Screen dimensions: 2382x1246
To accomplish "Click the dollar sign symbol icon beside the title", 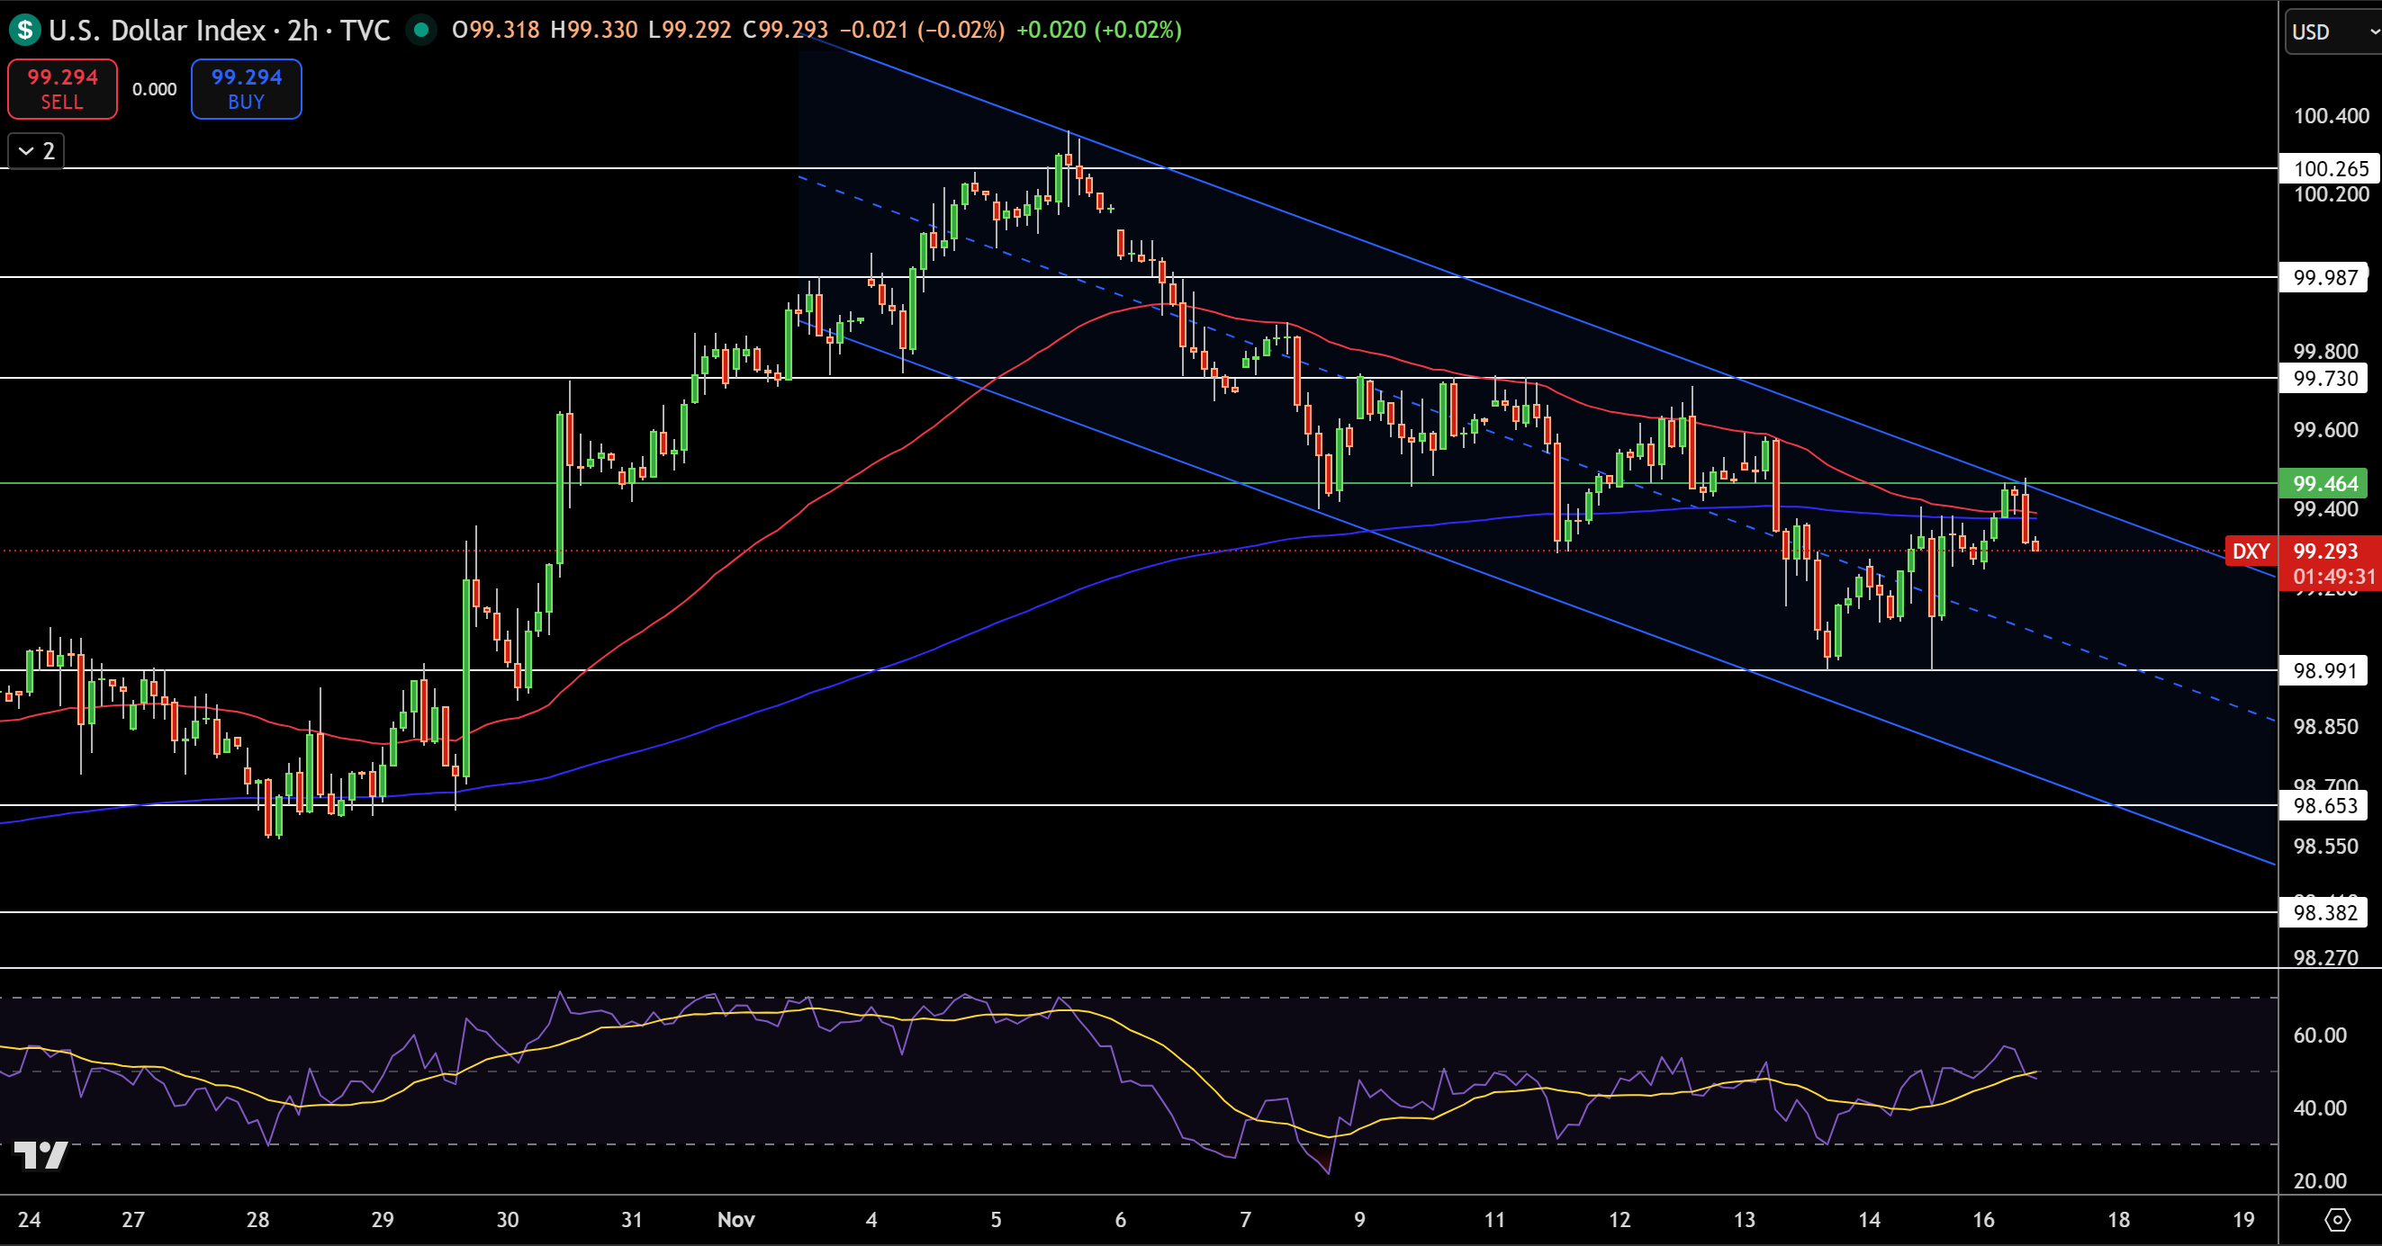I will pyautogui.click(x=24, y=31).
